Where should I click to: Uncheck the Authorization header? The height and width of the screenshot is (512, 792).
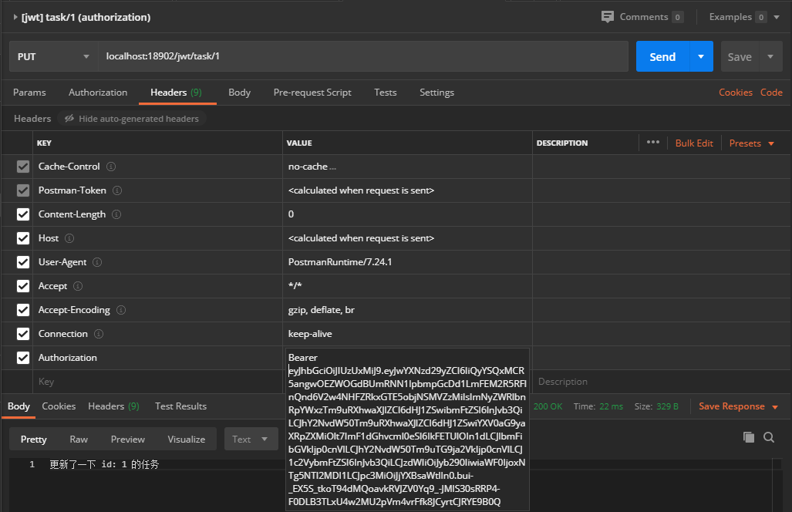(x=23, y=358)
